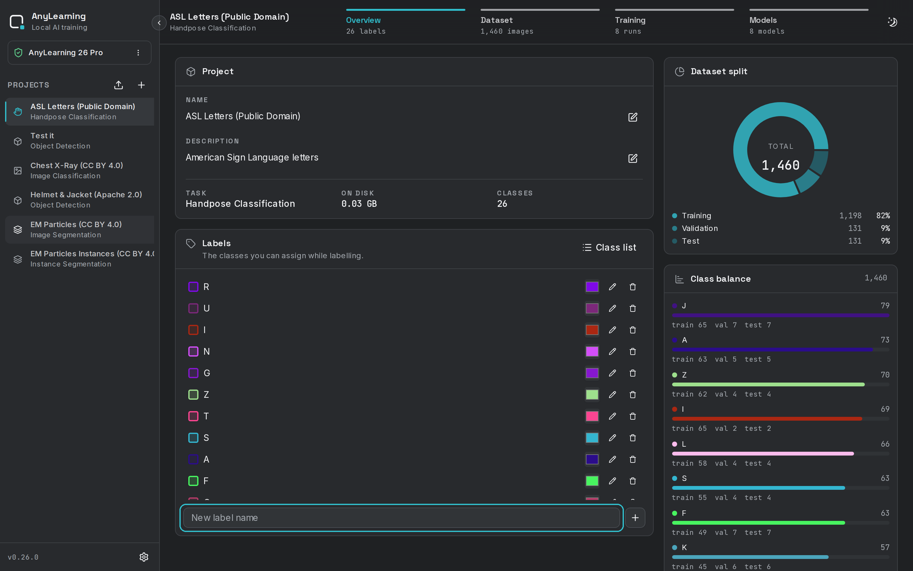Open the Training tab
Image resolution: width=913 pixels, height=571 pixels.
674,23
